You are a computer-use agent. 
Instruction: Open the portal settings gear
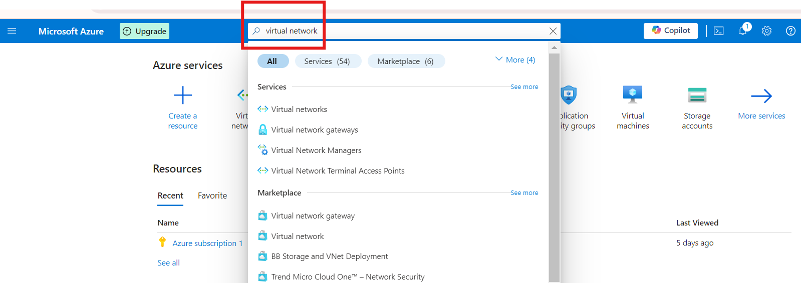pos(766,31)
